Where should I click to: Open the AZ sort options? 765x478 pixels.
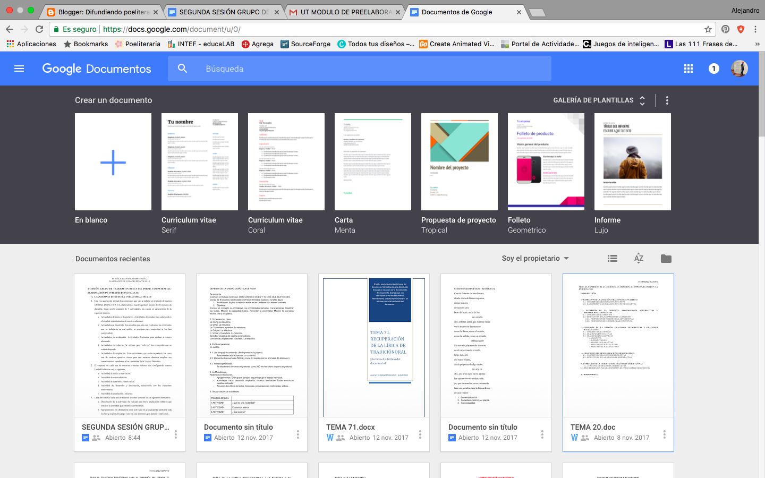(x=639, y=259)
